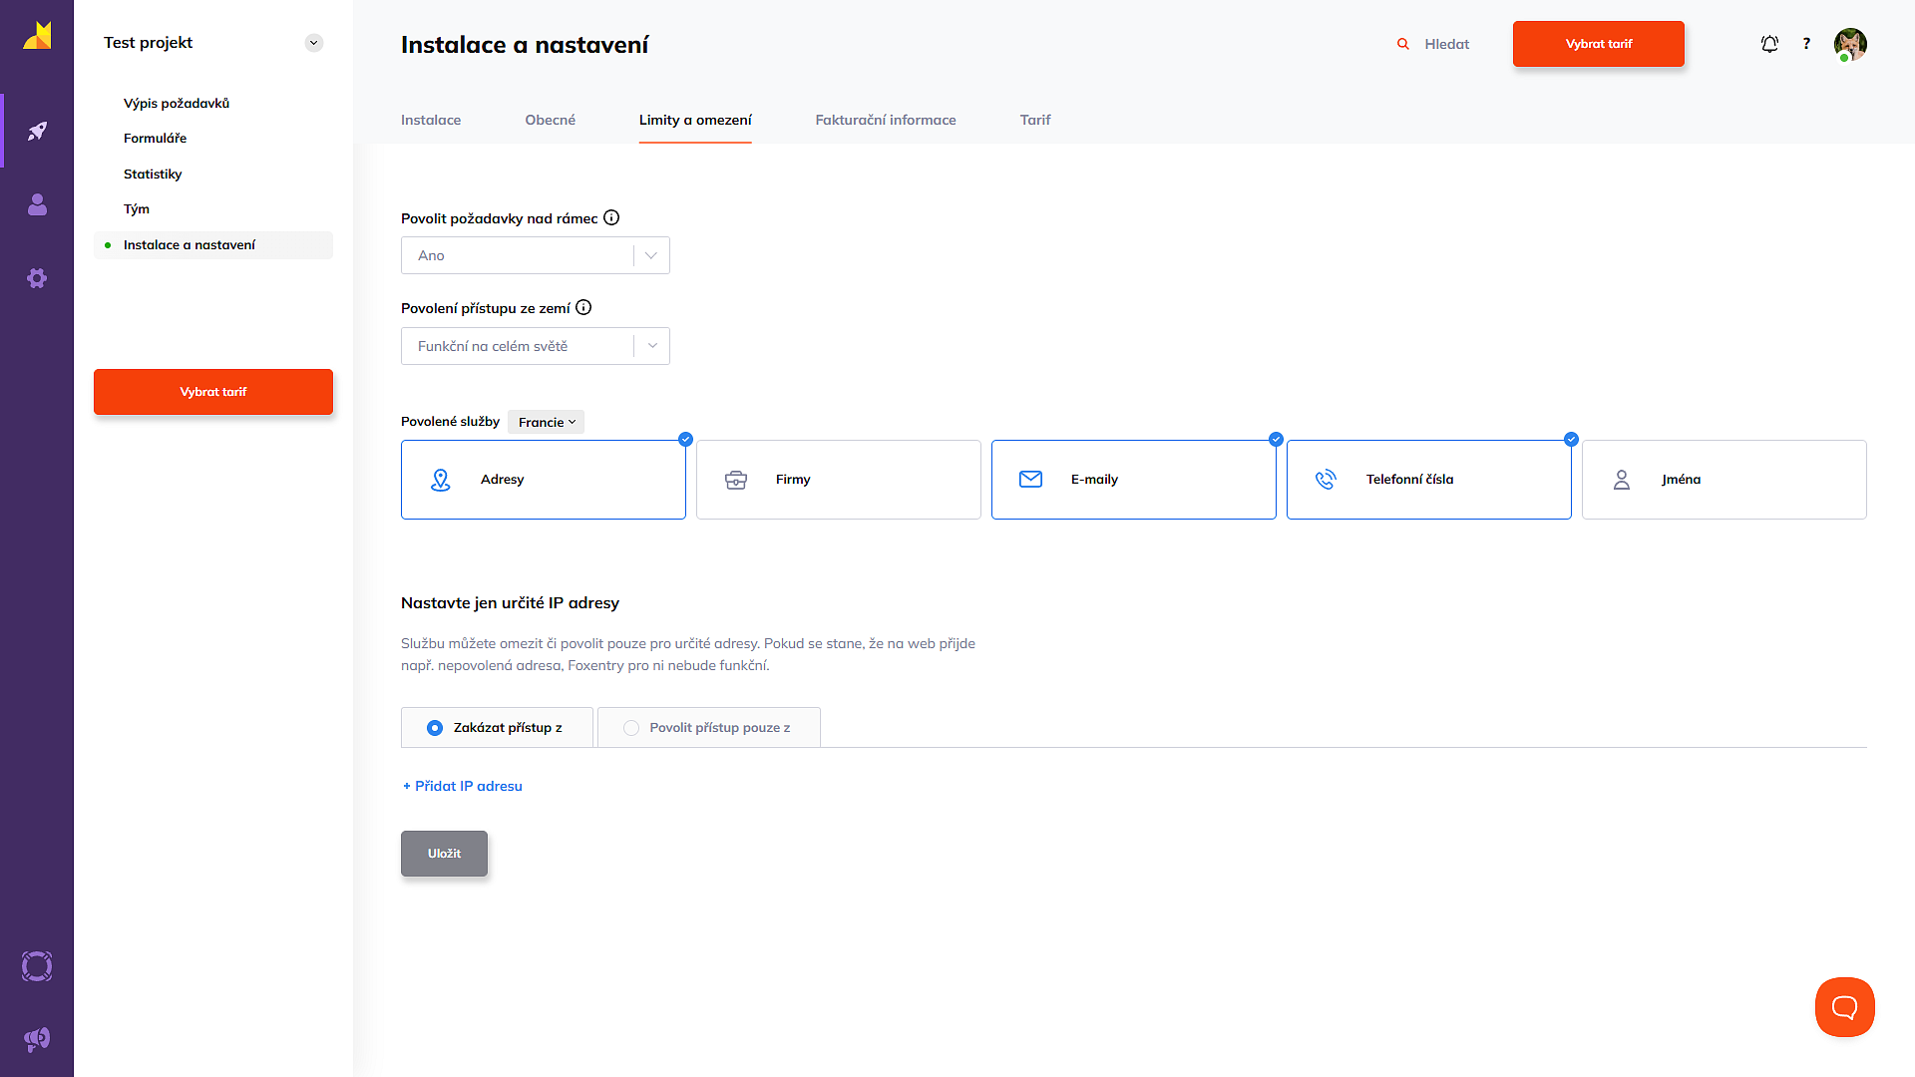Viewport: 1915px width, 1077px height.
Task: Click the Přidat IP adresu link
Action: tap(462, 786)
